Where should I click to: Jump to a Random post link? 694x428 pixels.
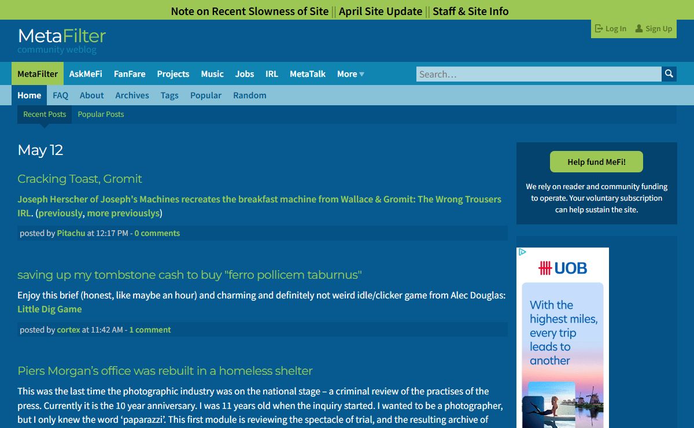pyautogui.click(x=250, y=95)
